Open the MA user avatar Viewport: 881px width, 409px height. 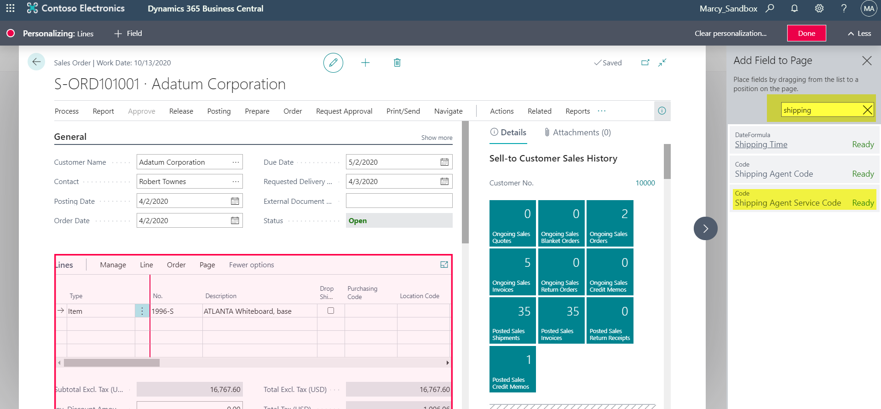[869, 8]
